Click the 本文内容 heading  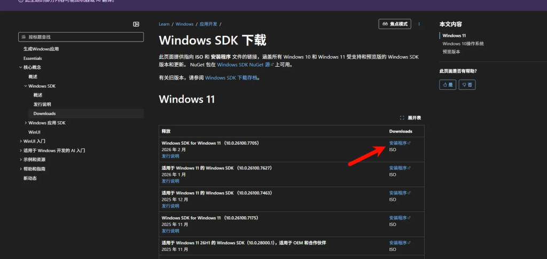tap(451, 25)
